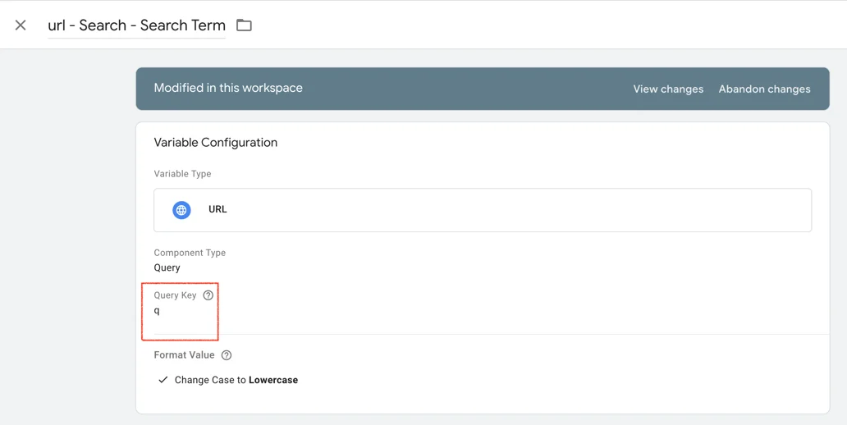Click Abandon changes link
847x425 pixels.
pyautogui.click(x=764, y=89)
